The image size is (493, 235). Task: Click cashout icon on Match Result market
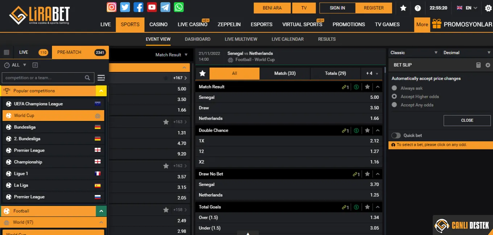356,87
